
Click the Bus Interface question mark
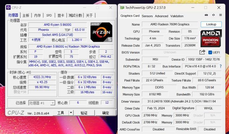[x=221, y=66]
